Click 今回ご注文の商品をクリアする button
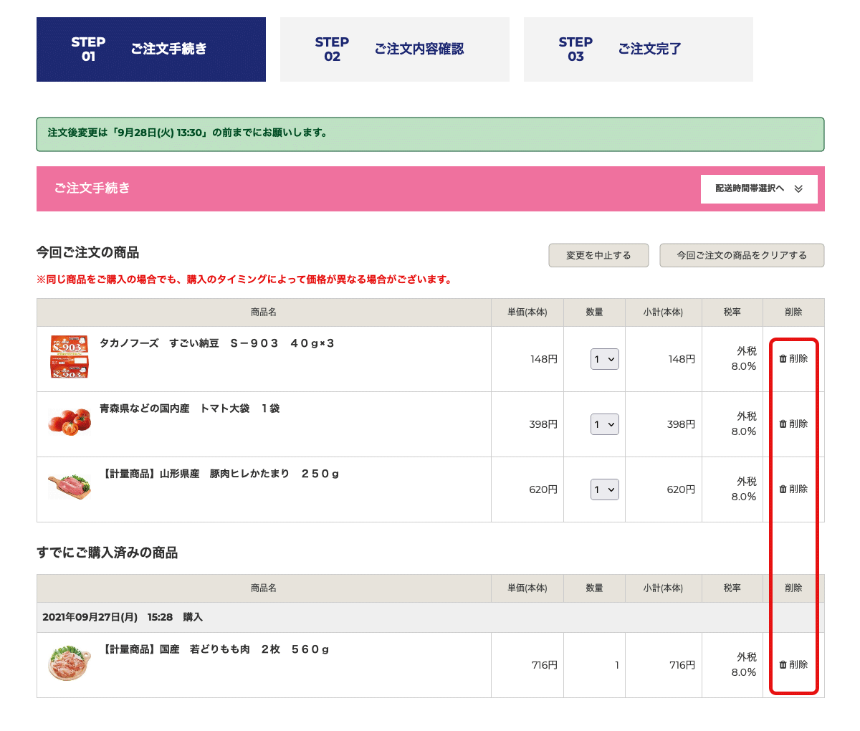Image resolution: width=860 pixels, height=731 pixels. pos(742,255)
